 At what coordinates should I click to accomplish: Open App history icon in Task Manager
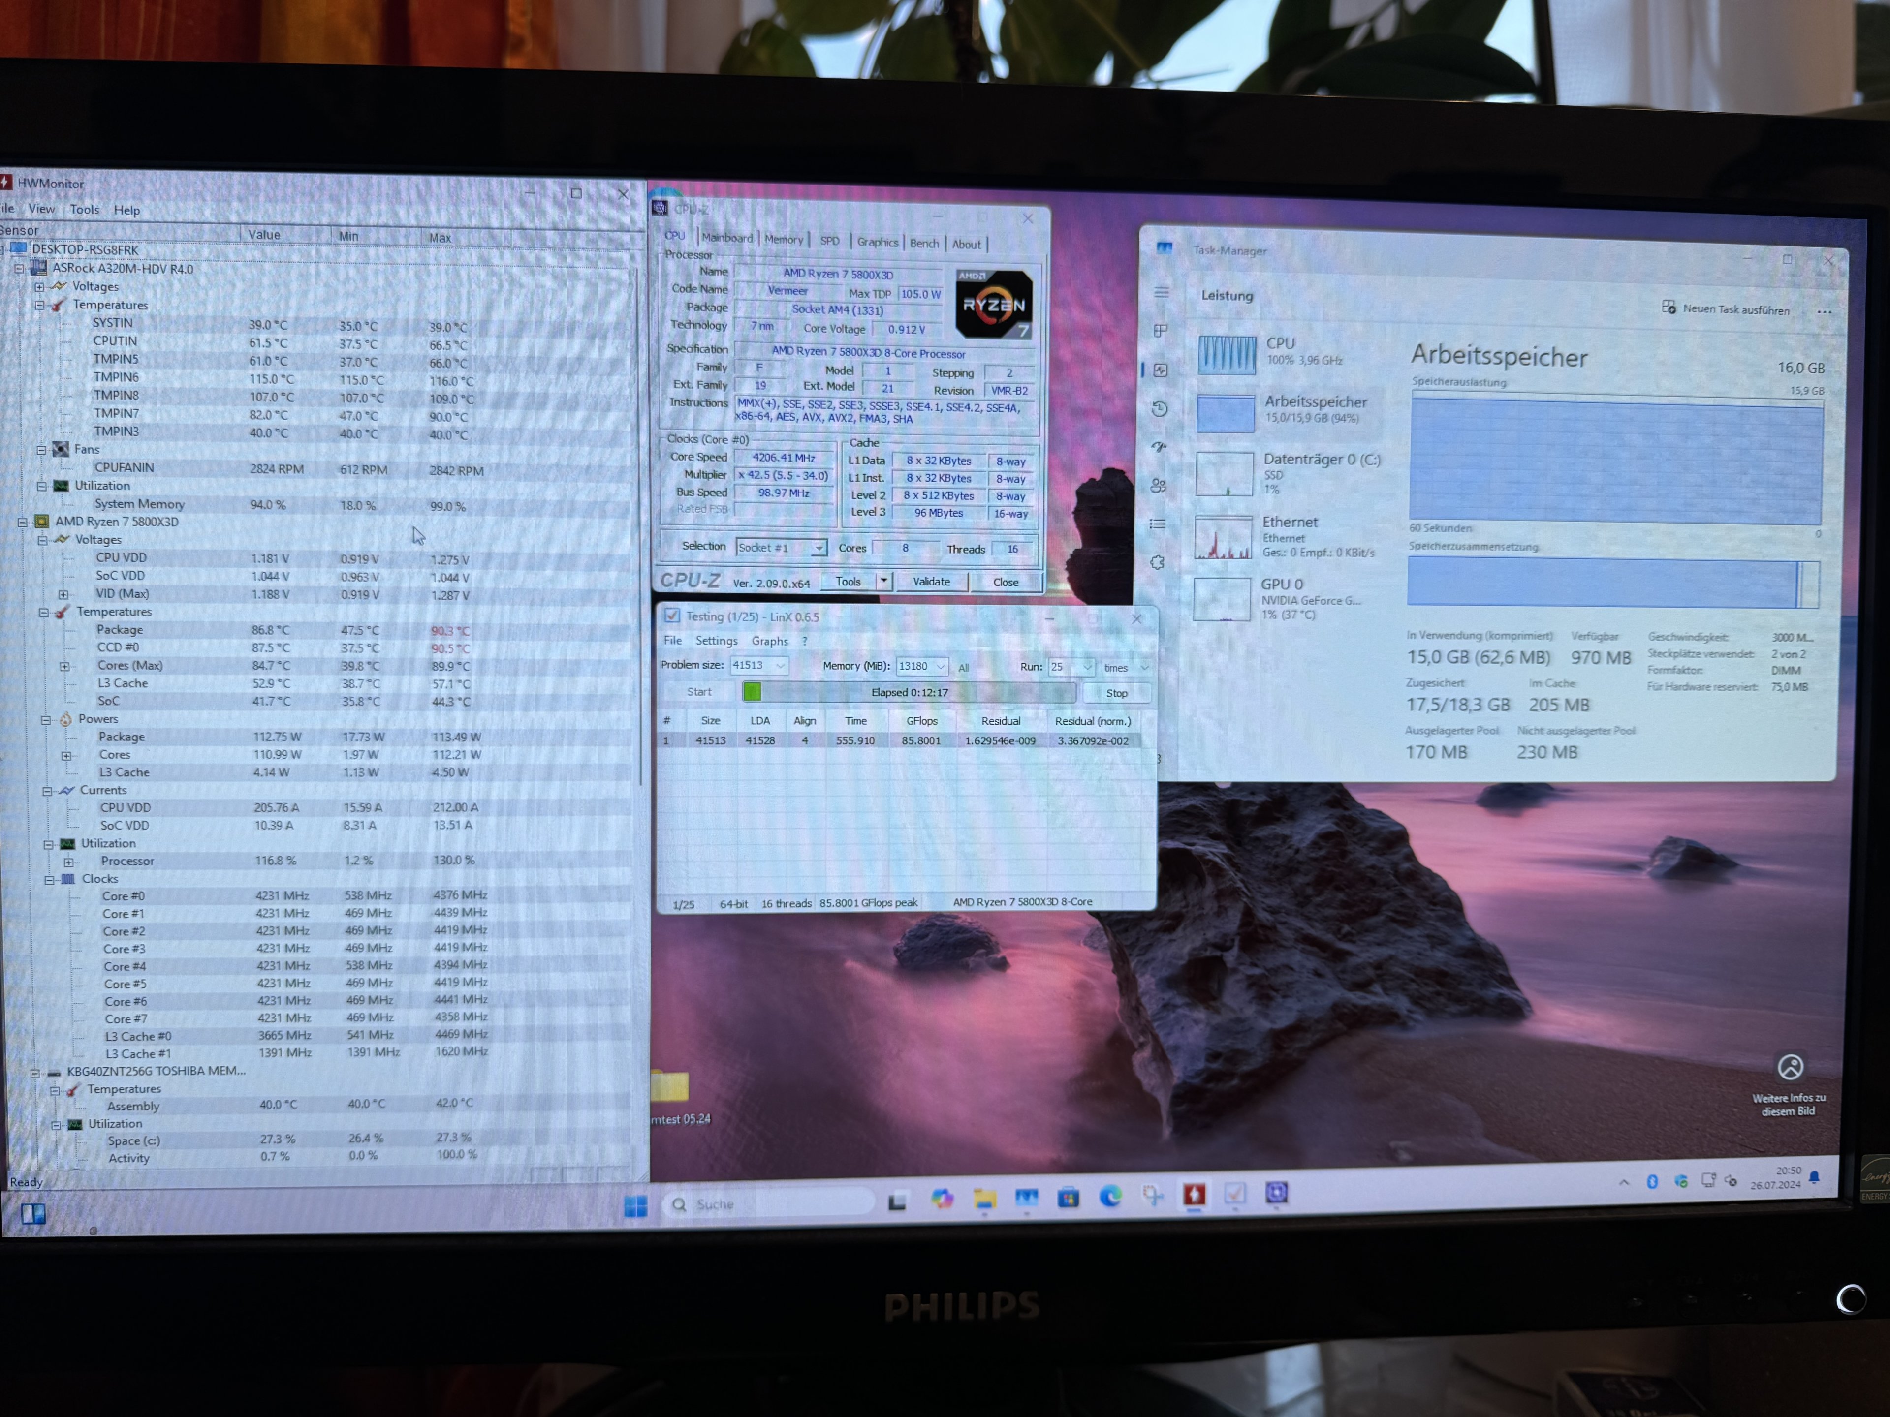tap(1160, 409)
